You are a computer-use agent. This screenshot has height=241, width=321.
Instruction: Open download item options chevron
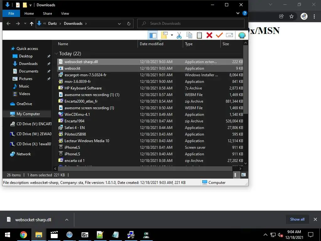[67, 220]
